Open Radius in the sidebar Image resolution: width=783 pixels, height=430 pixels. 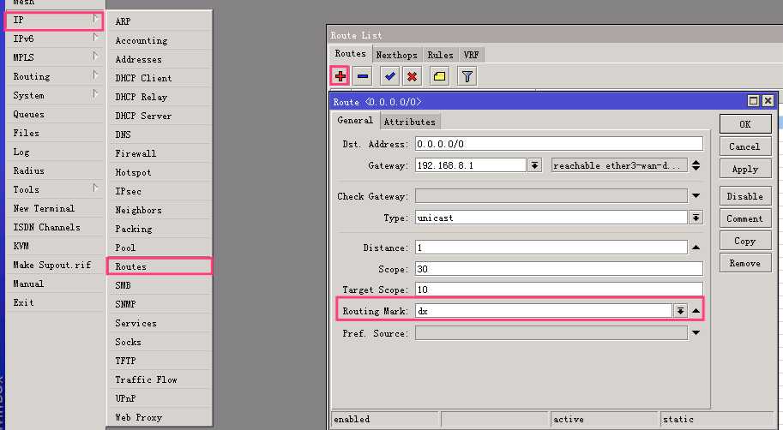54,170
